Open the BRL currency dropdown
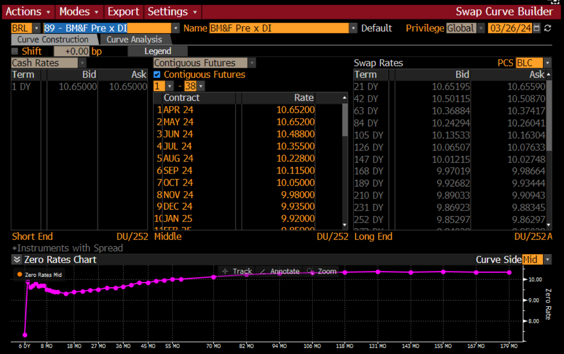This screenshot has height=354, width=564. coord(36,28)
